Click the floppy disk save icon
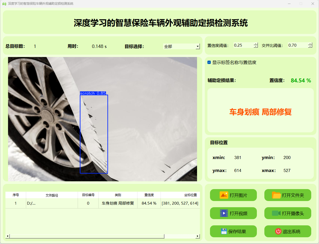Viewport: 319px width, 244px height. pos(224,231)
